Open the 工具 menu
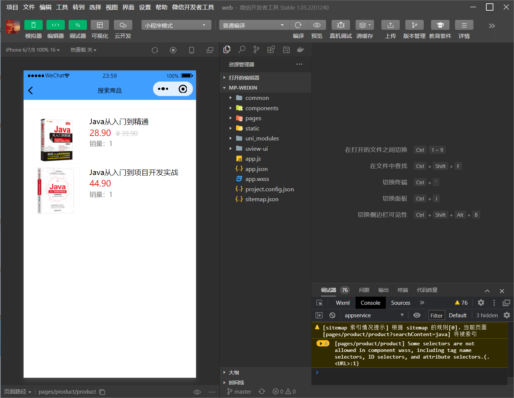Screen dimensions: 514x398 (x=62, y=7)
